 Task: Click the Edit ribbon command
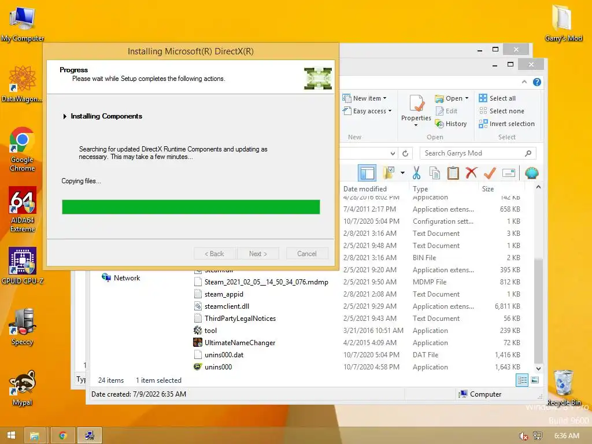click(x=447, y=111)
